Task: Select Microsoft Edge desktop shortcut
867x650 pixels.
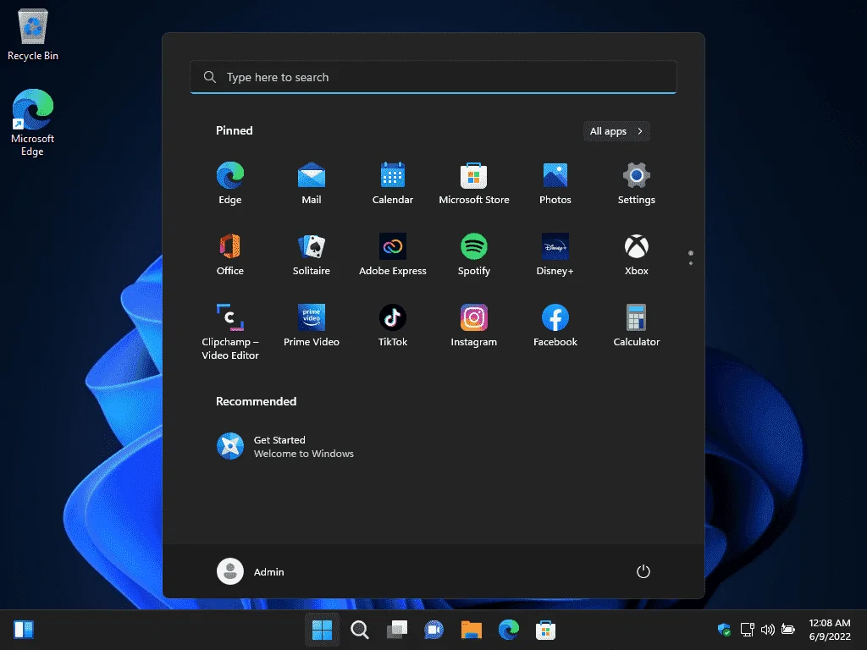Action: (x=33, y=123)
